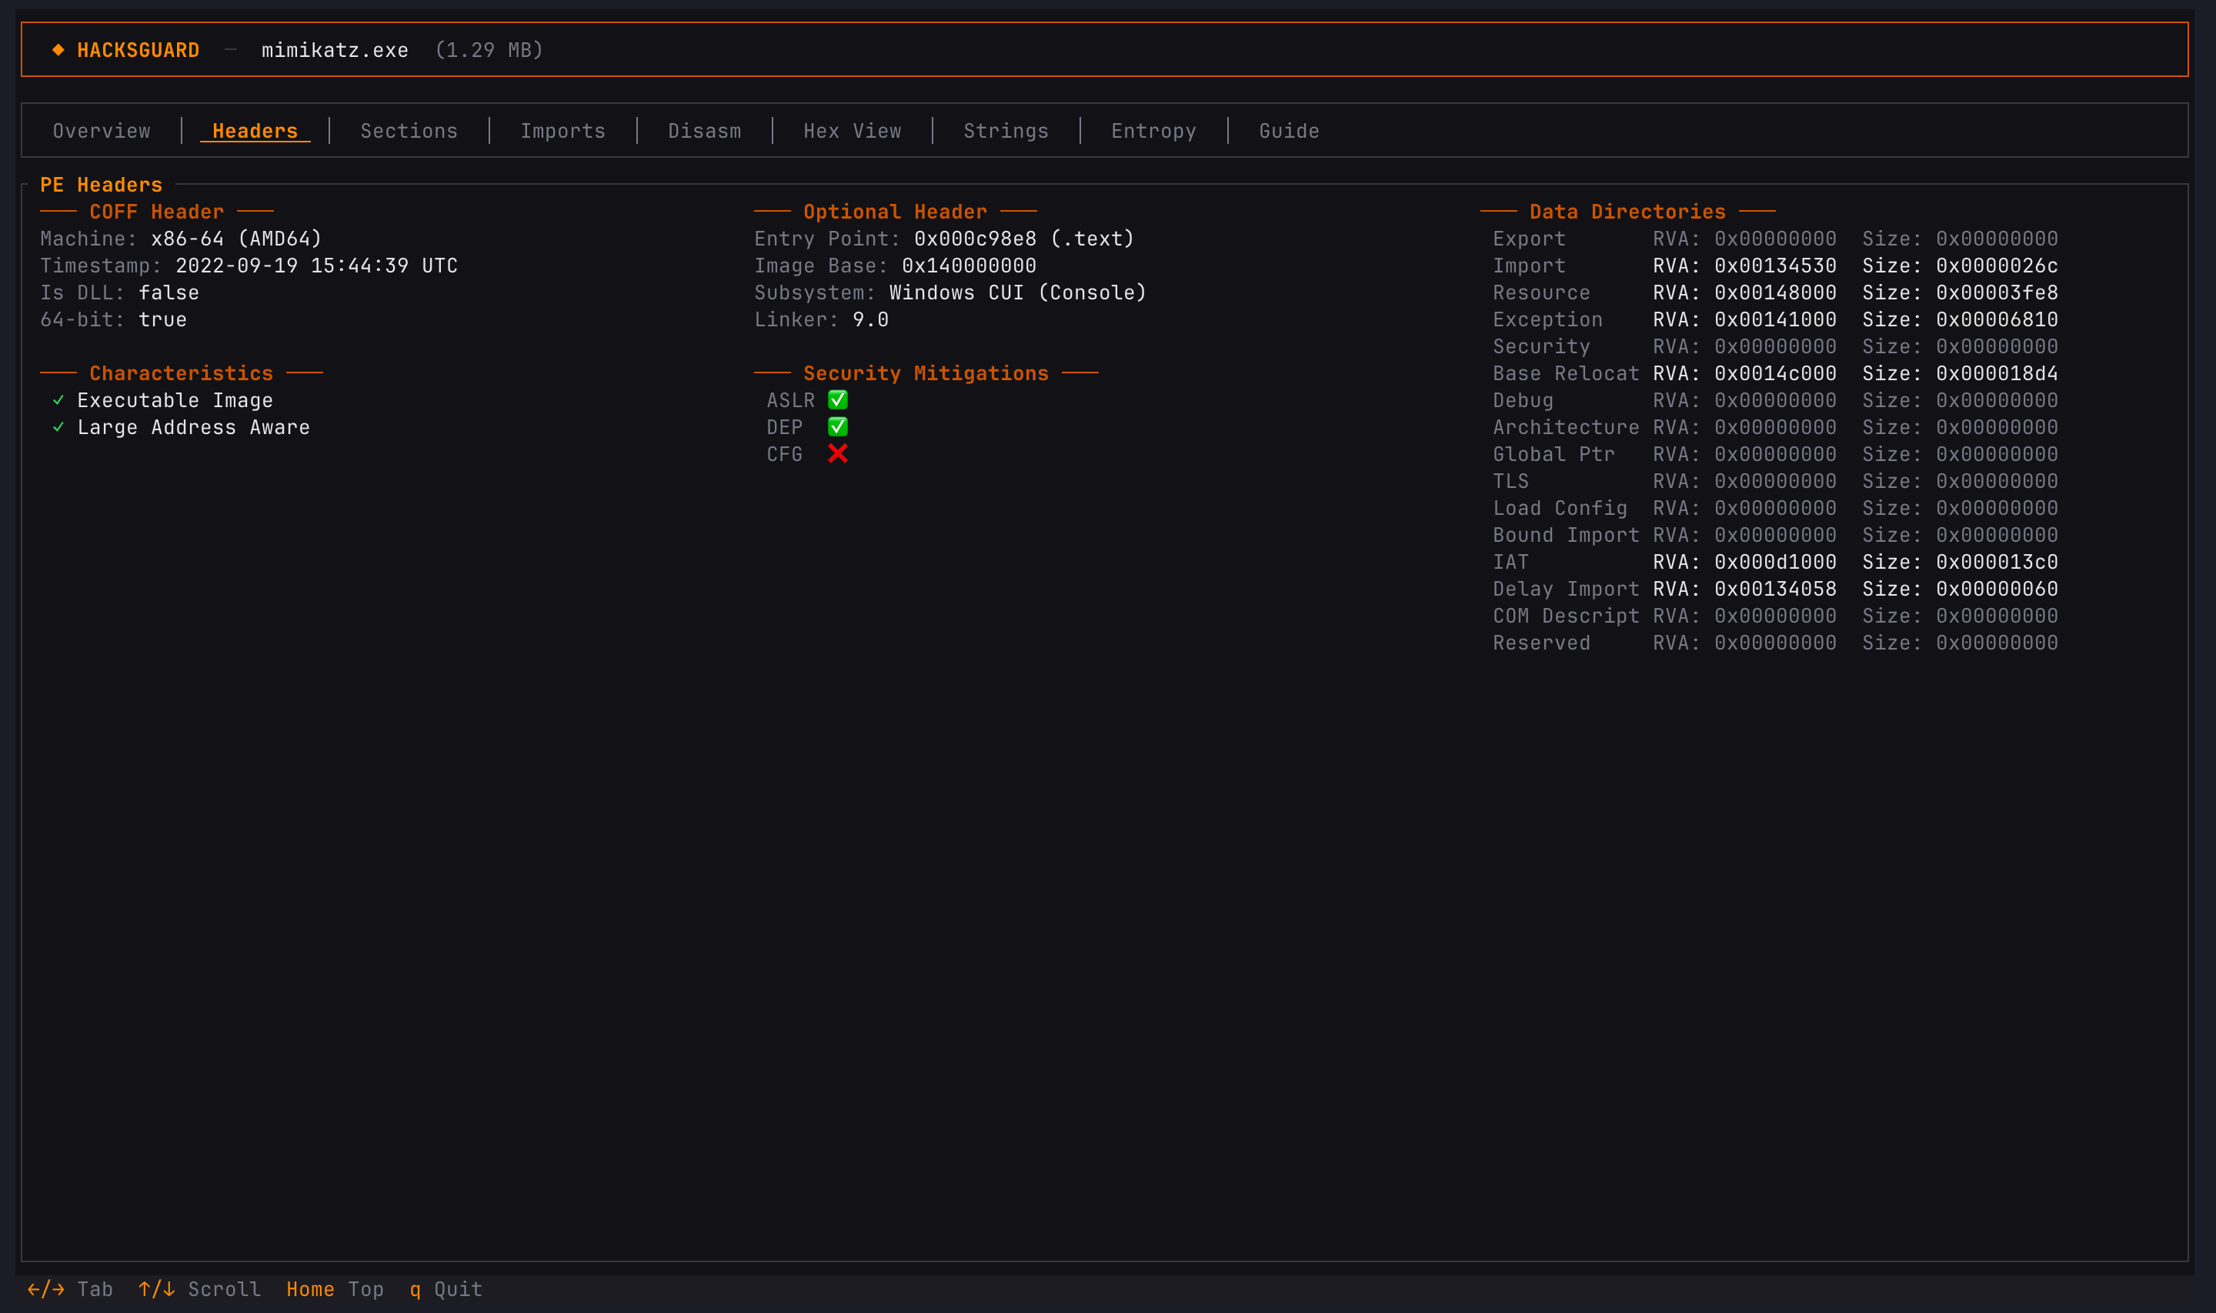Click the Large Address Aware check mark
This screenshot has height=1313, width=2216.
pyautogui.click(x=58, y=427)
